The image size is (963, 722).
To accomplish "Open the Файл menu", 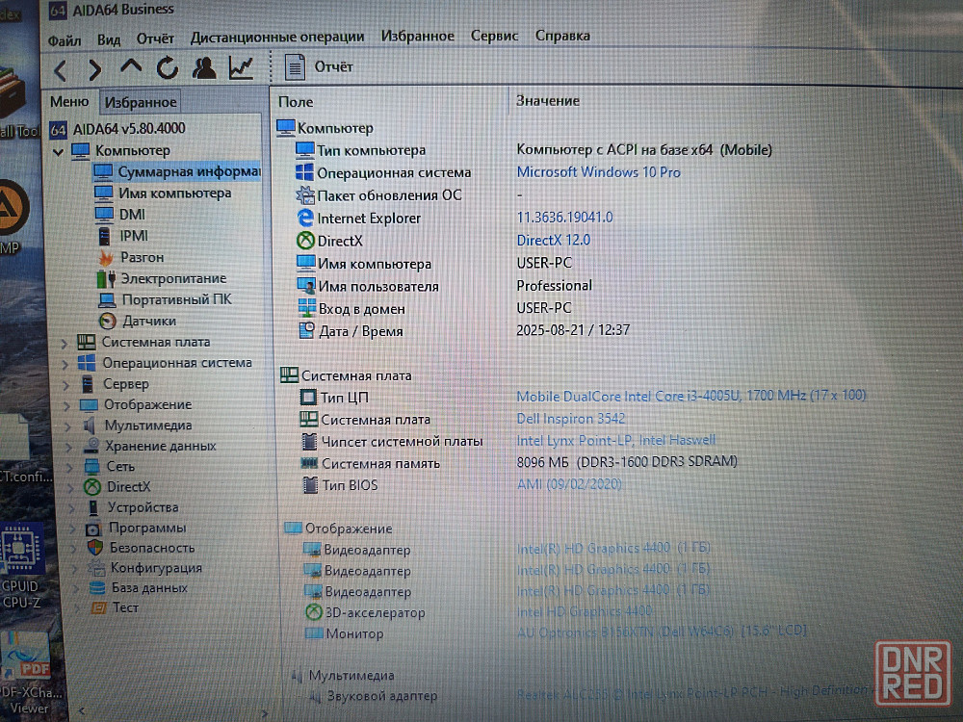I will click(65, 40).
